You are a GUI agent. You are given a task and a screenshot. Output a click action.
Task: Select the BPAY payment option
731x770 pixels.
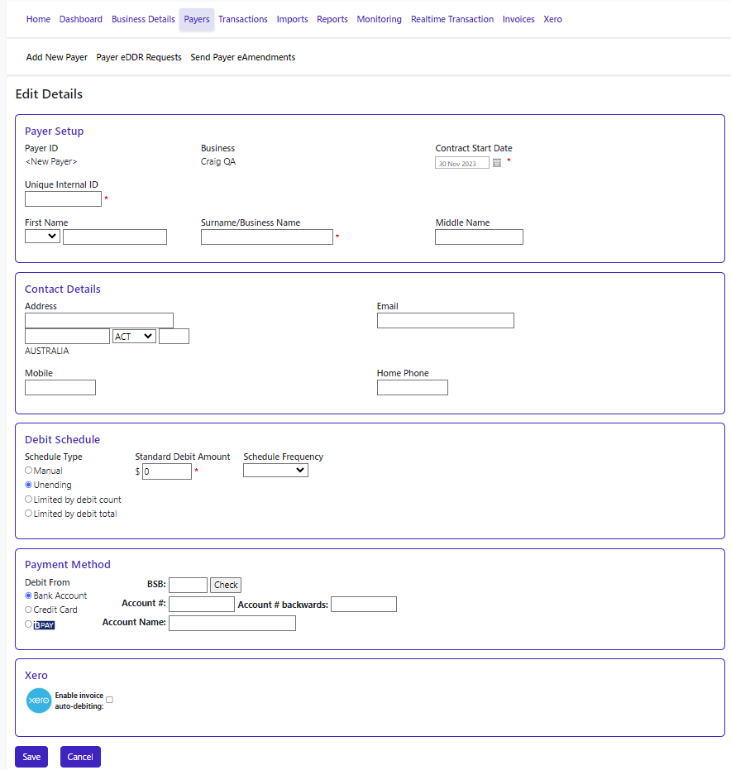click(29, 624)
